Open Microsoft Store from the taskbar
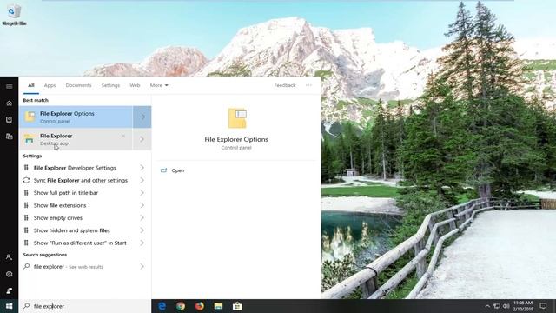The height and width of the screenshot is (313, 556). click(x=237, y=306)
